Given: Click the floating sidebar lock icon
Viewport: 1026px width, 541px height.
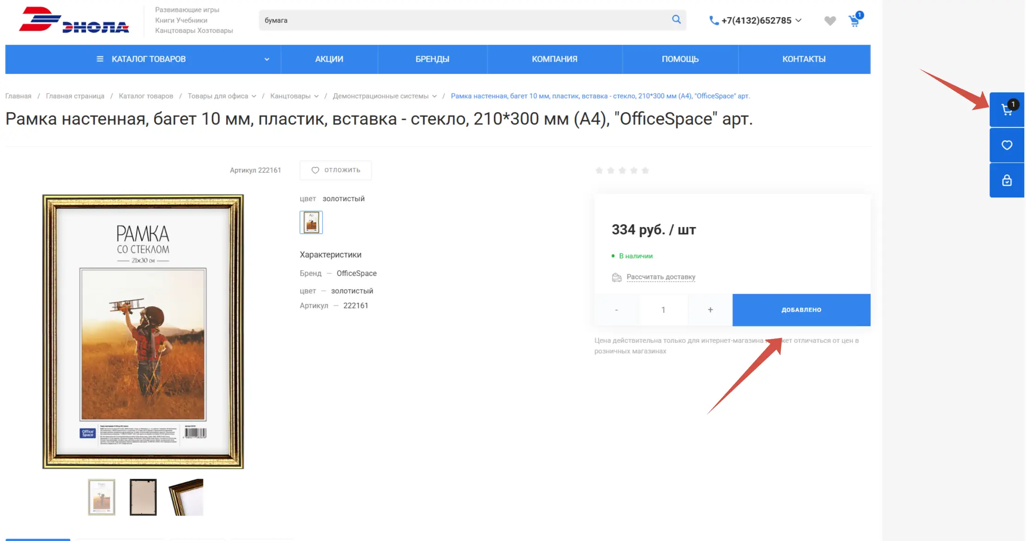Looking at the screenshot, I should click(x=1007, y=180).
